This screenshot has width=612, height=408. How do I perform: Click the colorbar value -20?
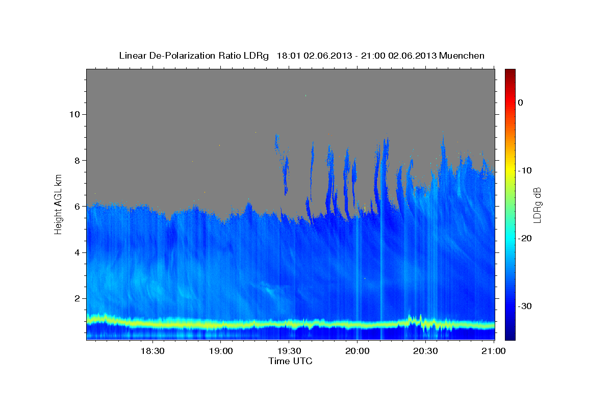click(525, 238)
